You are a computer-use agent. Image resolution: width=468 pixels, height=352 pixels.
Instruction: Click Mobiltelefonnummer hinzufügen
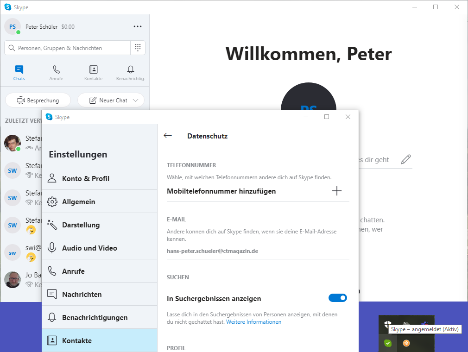[221, 191]
